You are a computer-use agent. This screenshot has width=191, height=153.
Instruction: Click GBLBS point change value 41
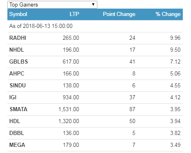coord(132,62)
